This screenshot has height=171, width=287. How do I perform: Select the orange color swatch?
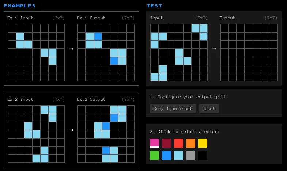(x=190, y=143)
